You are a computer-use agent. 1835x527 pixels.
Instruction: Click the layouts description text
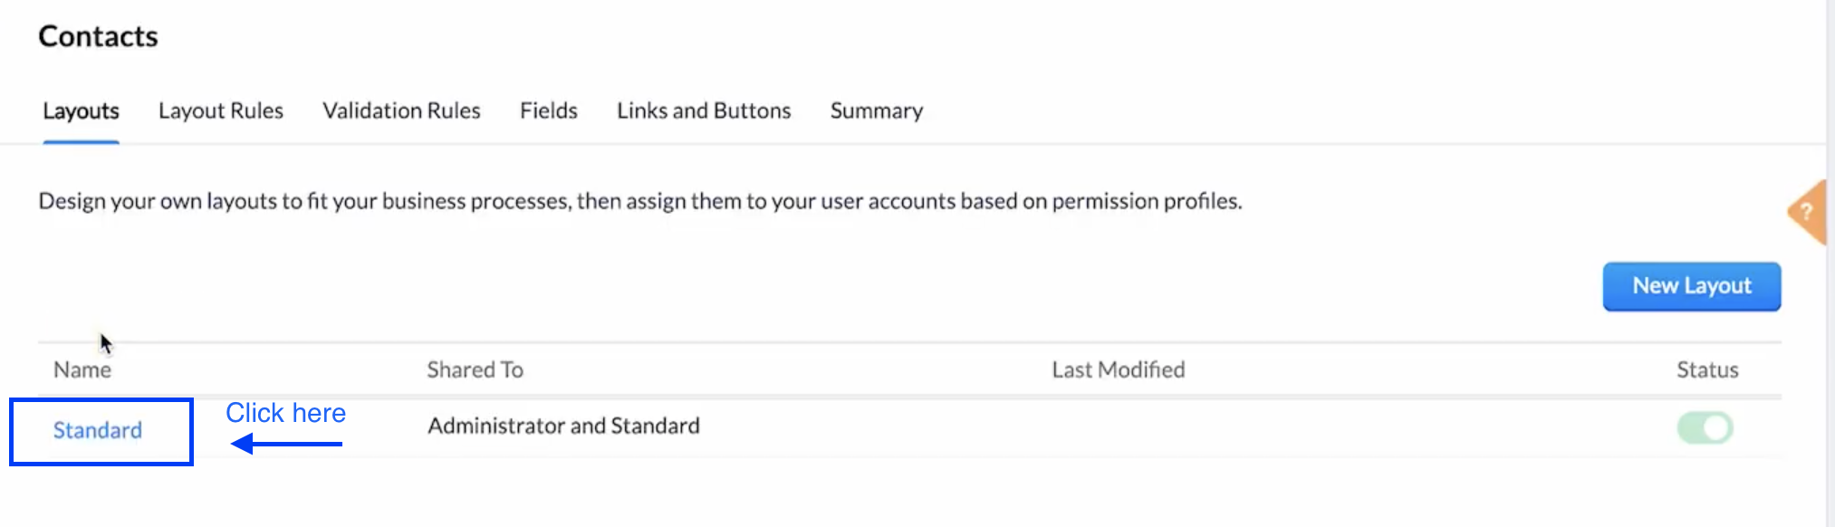[639, 200]
